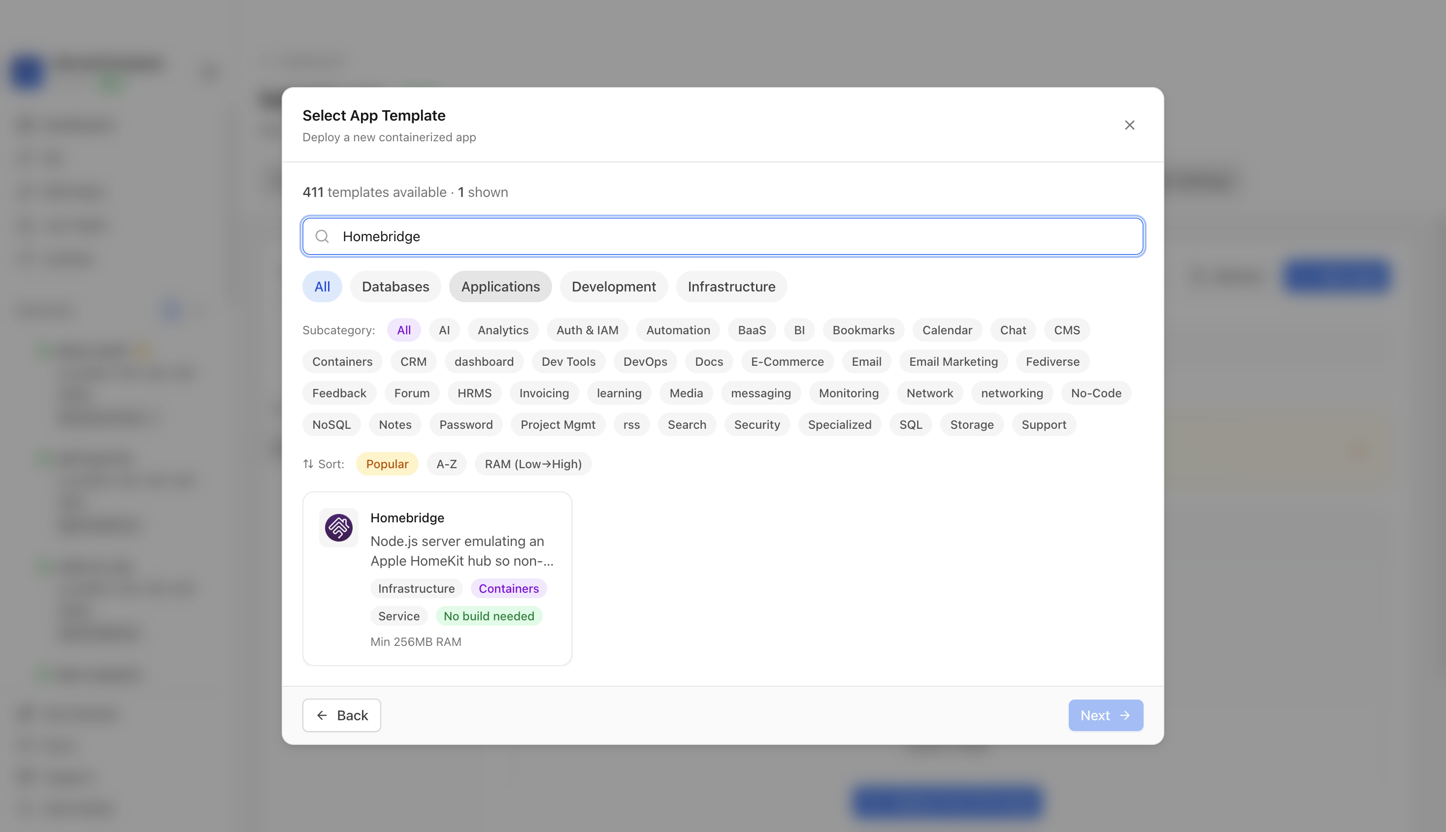Select the Applications category tab
The image size is (1446, 832).
coord(500,287)
